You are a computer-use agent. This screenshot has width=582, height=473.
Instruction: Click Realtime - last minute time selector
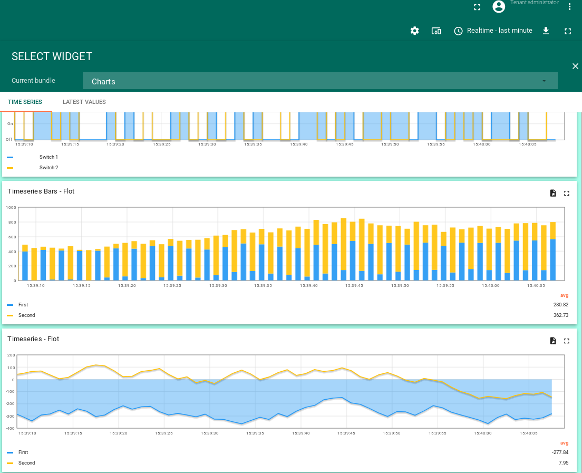[499, 31]
